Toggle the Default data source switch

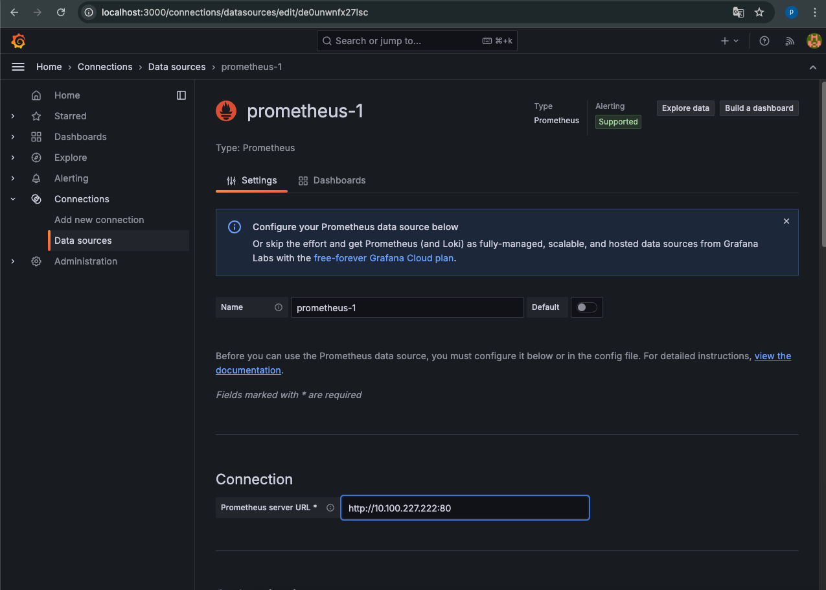point(587,307)
